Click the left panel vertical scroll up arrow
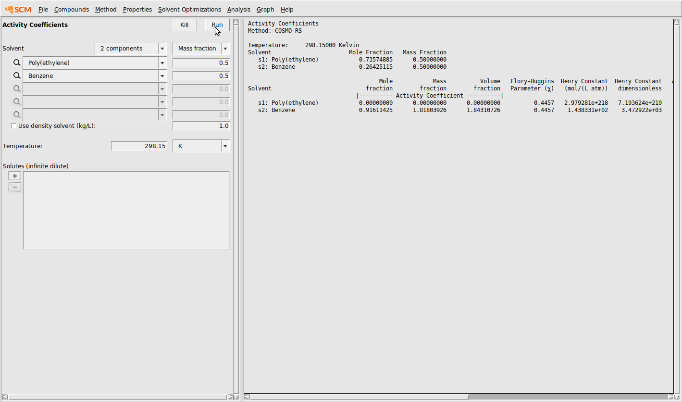Image resolution: width=682 pixels, height=402 pixels. (236, 22)
